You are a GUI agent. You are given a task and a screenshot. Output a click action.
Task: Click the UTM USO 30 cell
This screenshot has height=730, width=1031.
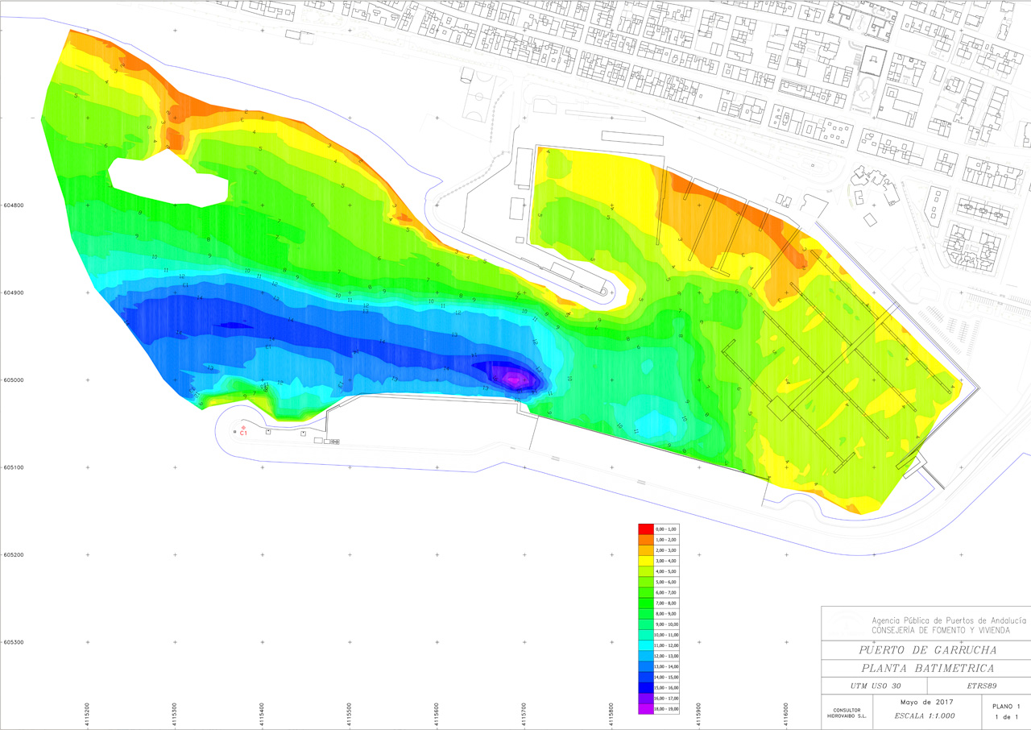[x=873, y=685]
